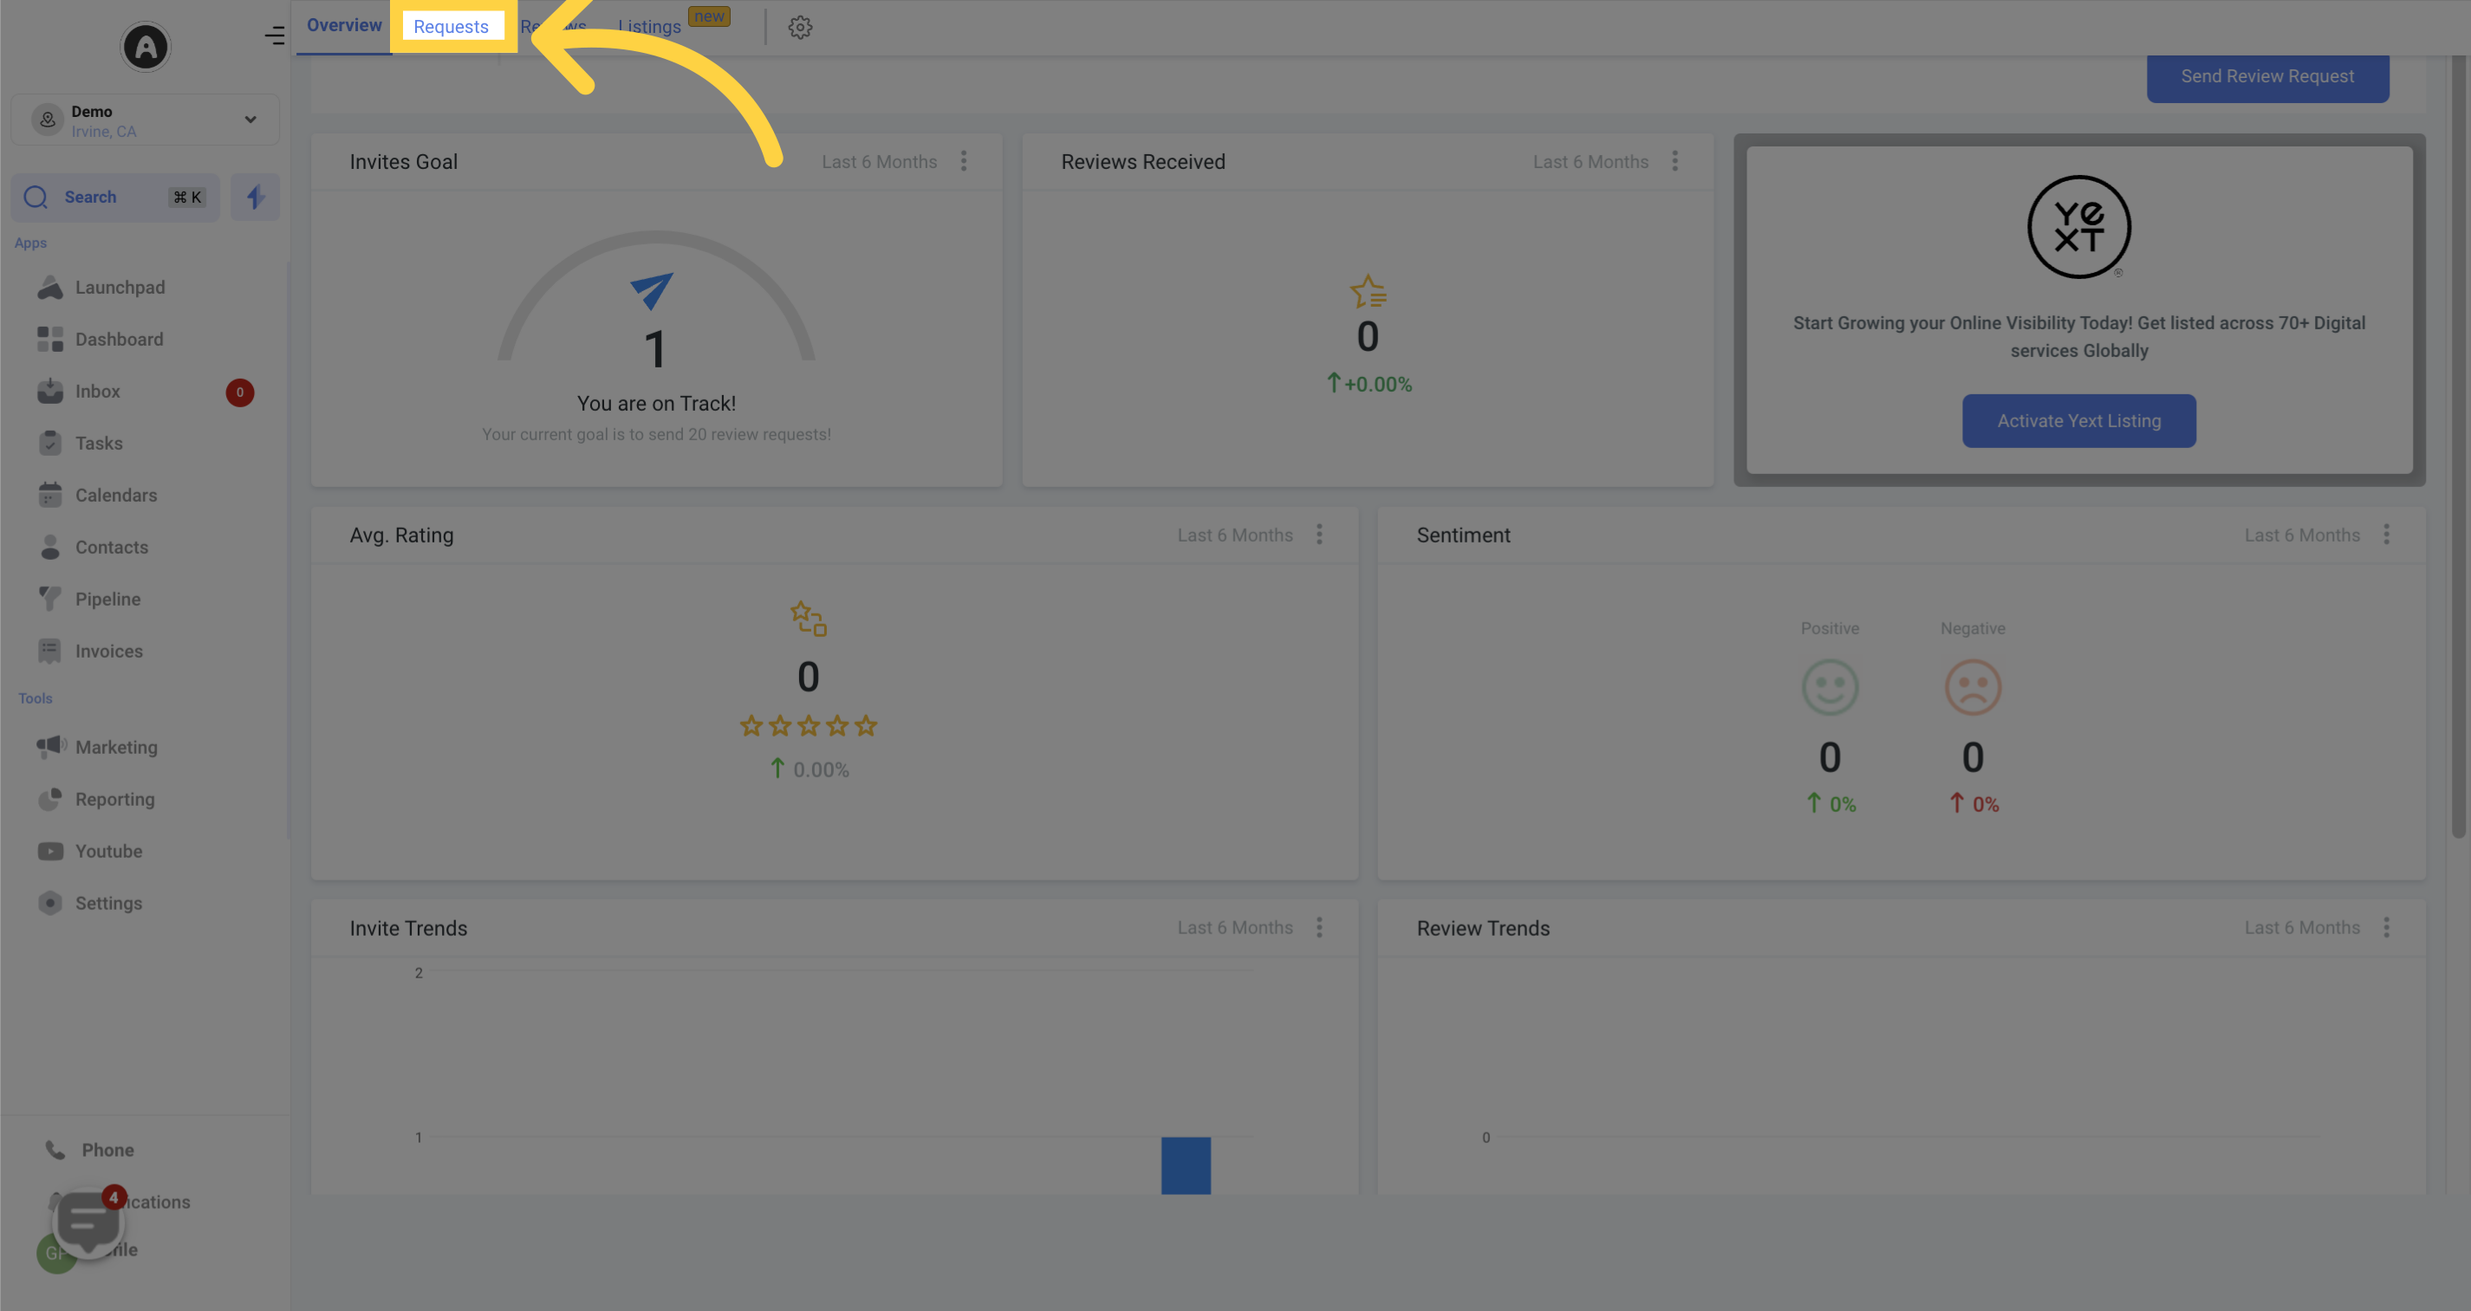Click the Inbox unread badge
This screenshot has width=2471, height=1311.
coord(240,393)
